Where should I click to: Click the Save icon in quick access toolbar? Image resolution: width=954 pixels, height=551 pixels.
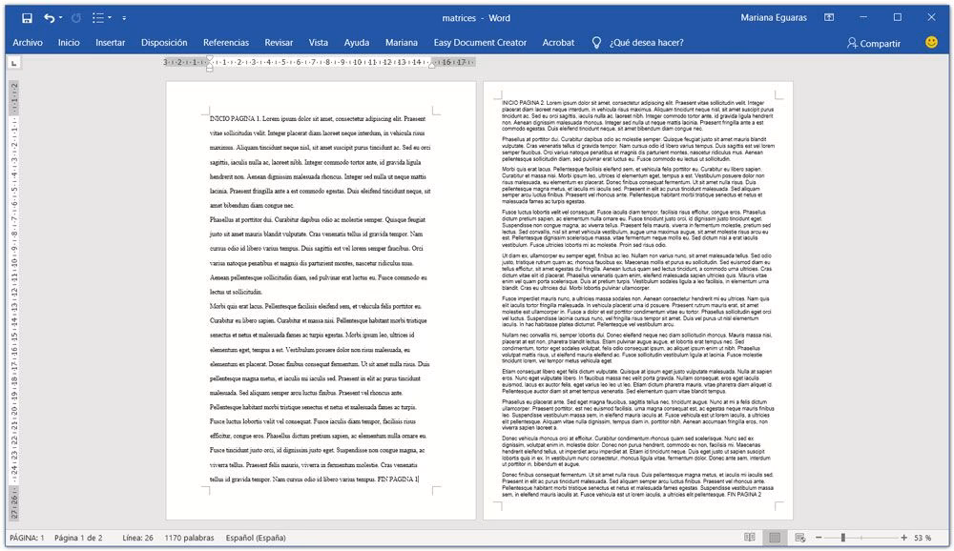click(27, 17)
